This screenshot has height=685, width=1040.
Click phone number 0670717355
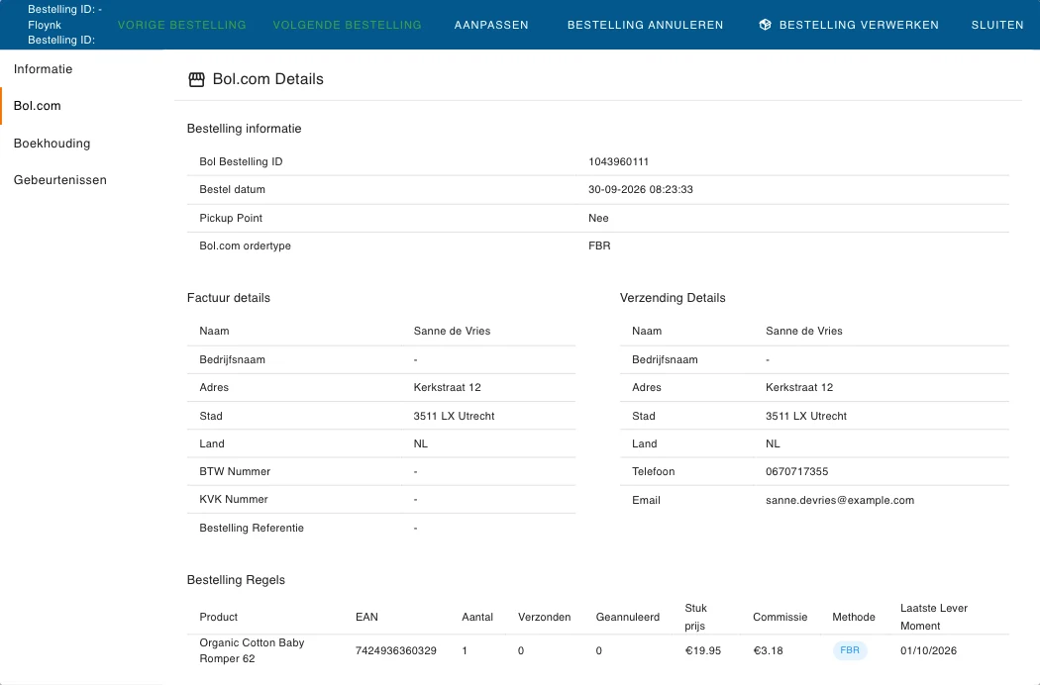(796, 471)
